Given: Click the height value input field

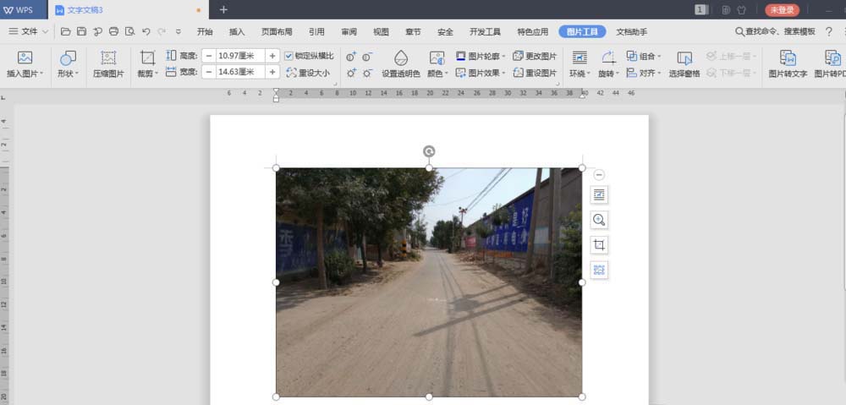Looking at the screenshot, I should click(x=240, y=56).
